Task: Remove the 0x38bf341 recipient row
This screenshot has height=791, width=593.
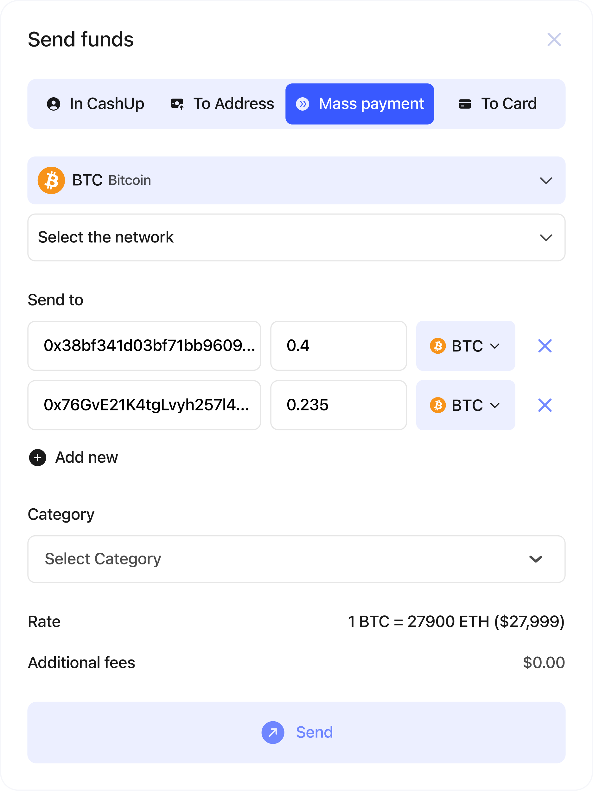Action: (545, 346)
